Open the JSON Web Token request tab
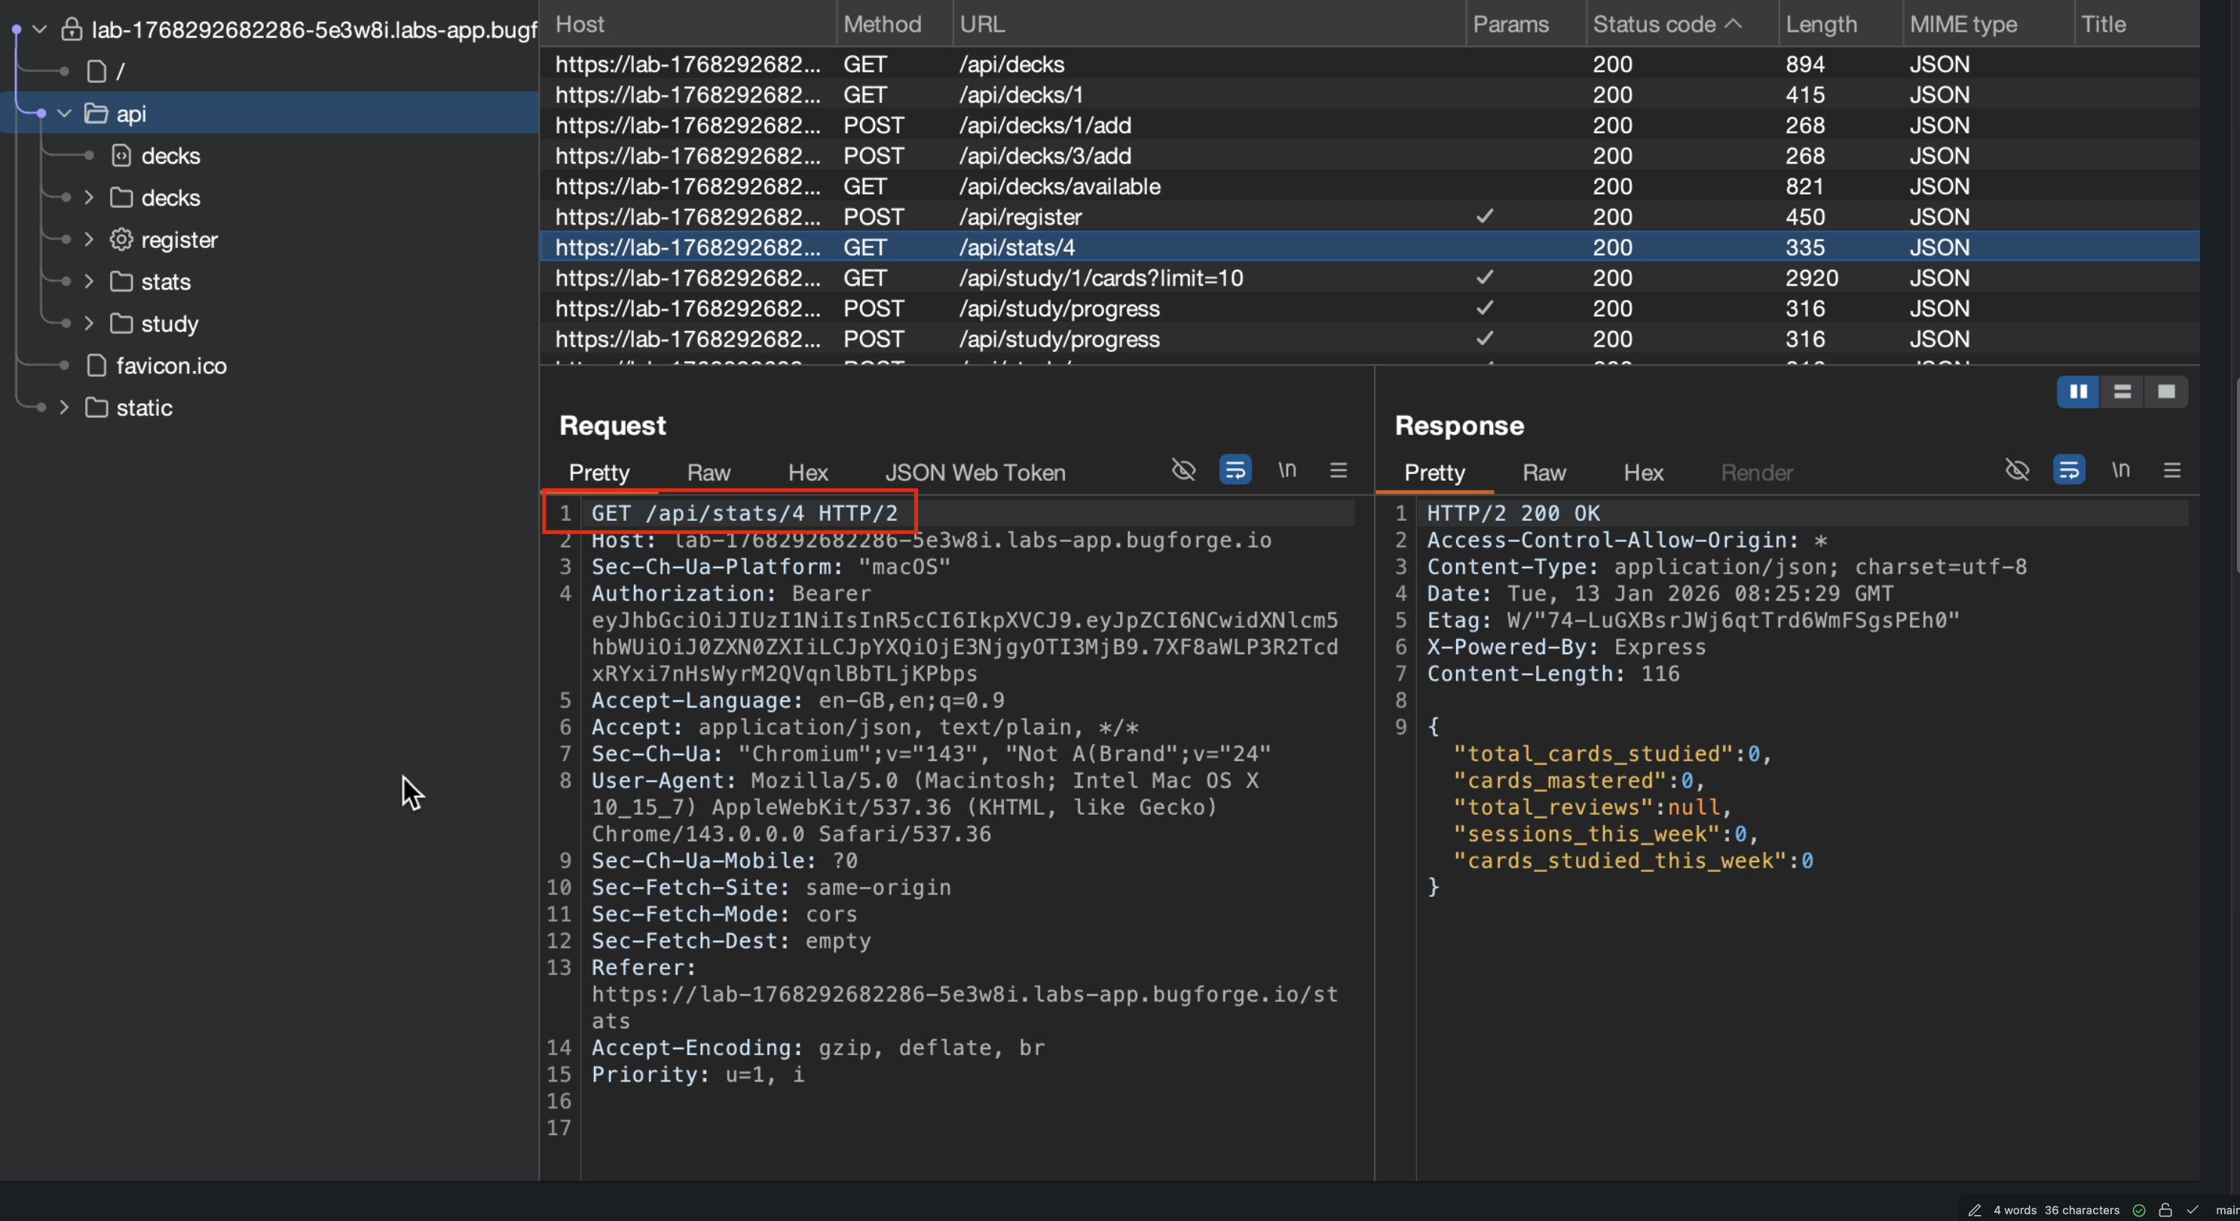The image size is (2240, 1221). pos(975,473)
